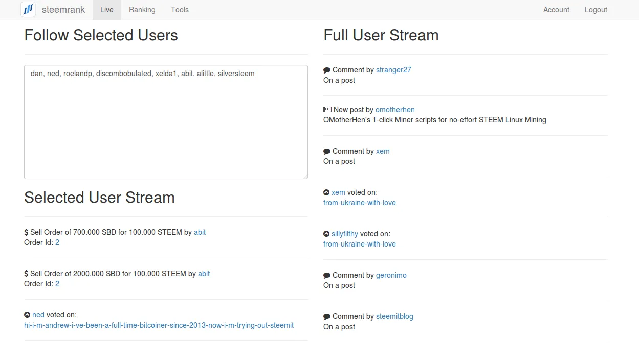639x343 pixels.
Task: Click comment bubble icon beside xem
Action: click(x=327, y=151)
